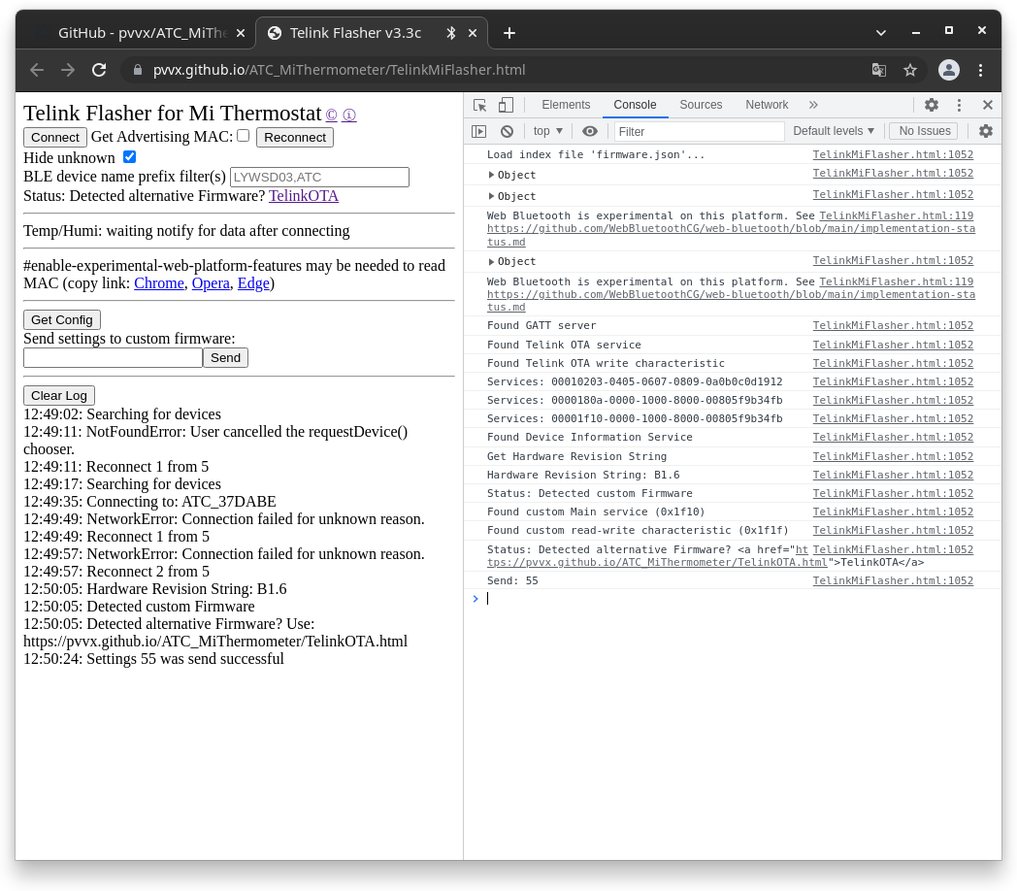
Task: Click the Edge flags link
Action: [253, 283]
